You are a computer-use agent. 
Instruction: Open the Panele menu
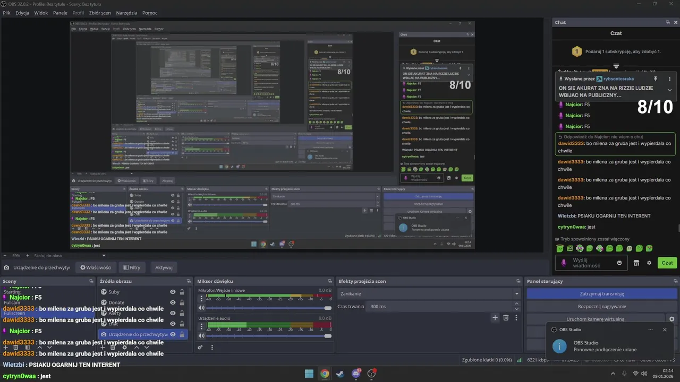60,13
